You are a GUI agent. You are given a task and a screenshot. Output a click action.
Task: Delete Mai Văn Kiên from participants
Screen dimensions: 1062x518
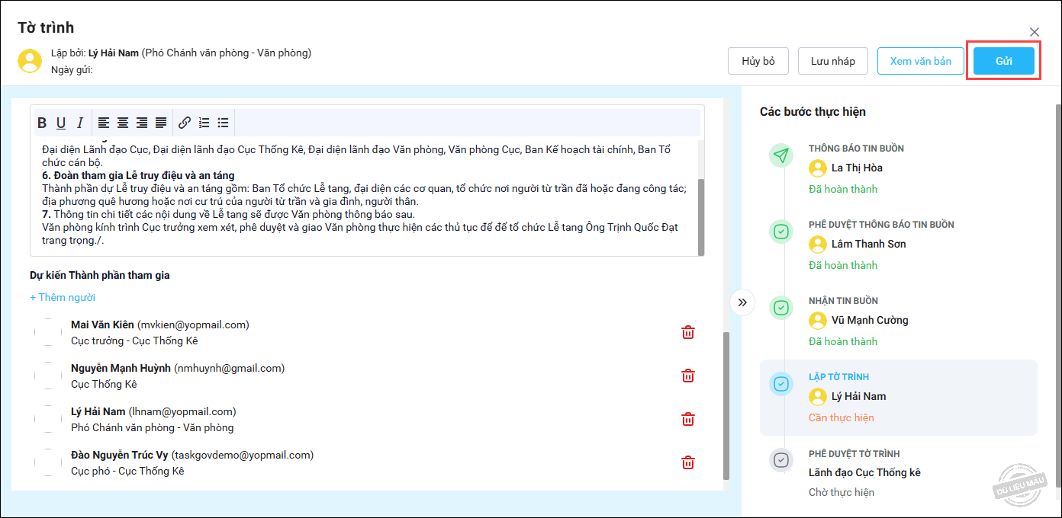(x=687, y=332)
